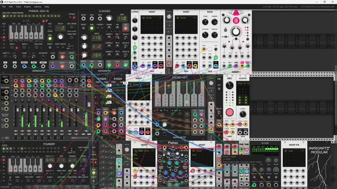Click the Clocked ratio display showing x2
This screenshot has height=189, width=337.
(97, 46)
